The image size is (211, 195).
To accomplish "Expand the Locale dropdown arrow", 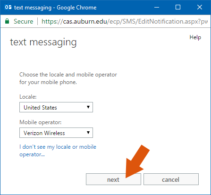I will [x=88, y=107].
